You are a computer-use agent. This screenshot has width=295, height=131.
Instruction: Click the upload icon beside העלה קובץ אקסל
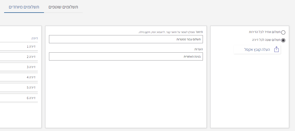point(276,50)
